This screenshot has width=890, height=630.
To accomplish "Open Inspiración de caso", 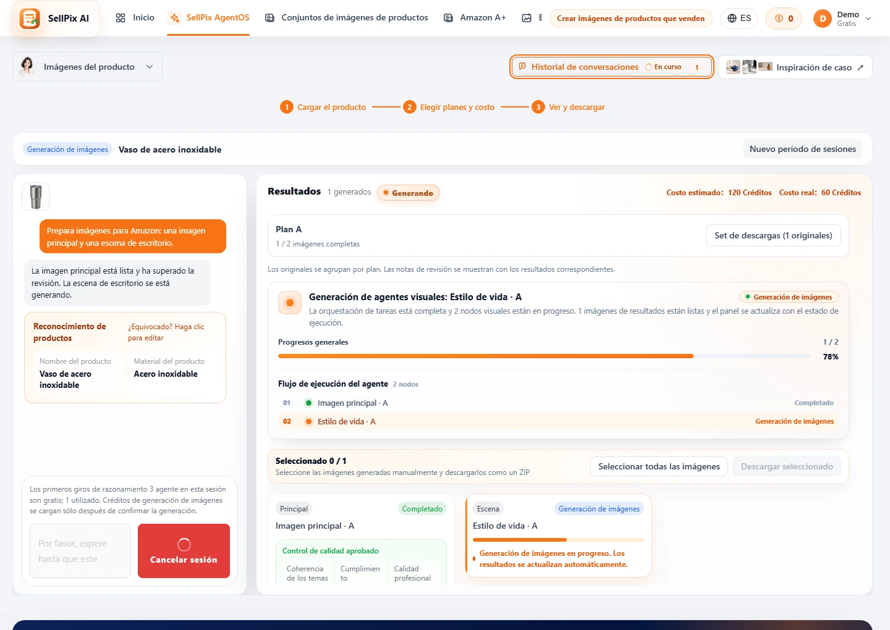I will [x=795, y=67].
